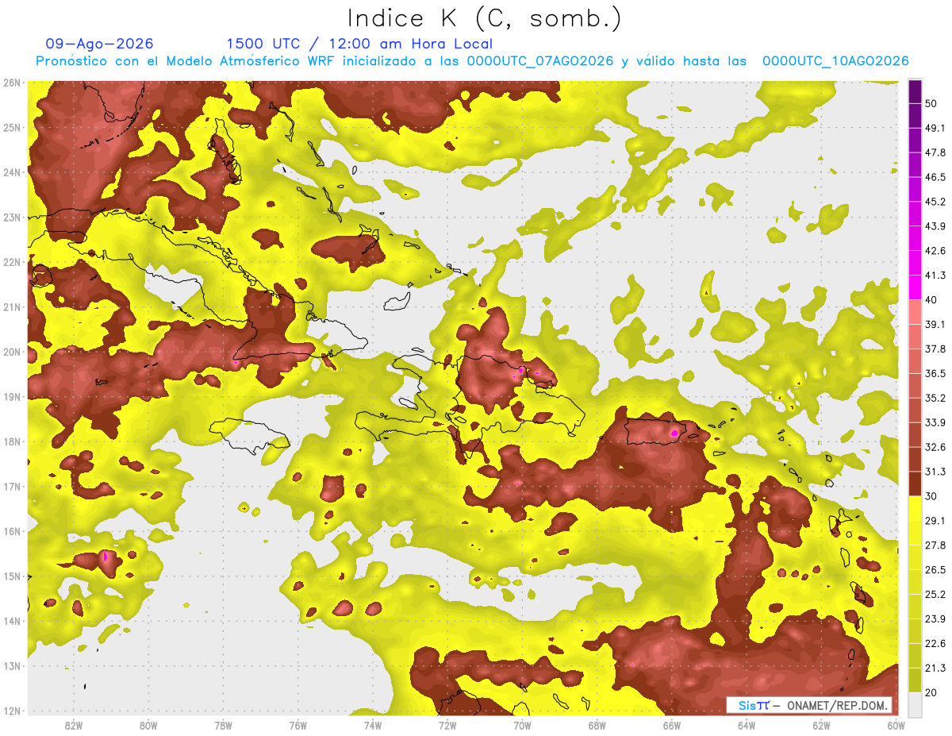Click the colorbar label "22.6"
Image resolution: width=952 pixels, height=736 pixels.
[935, 643]
